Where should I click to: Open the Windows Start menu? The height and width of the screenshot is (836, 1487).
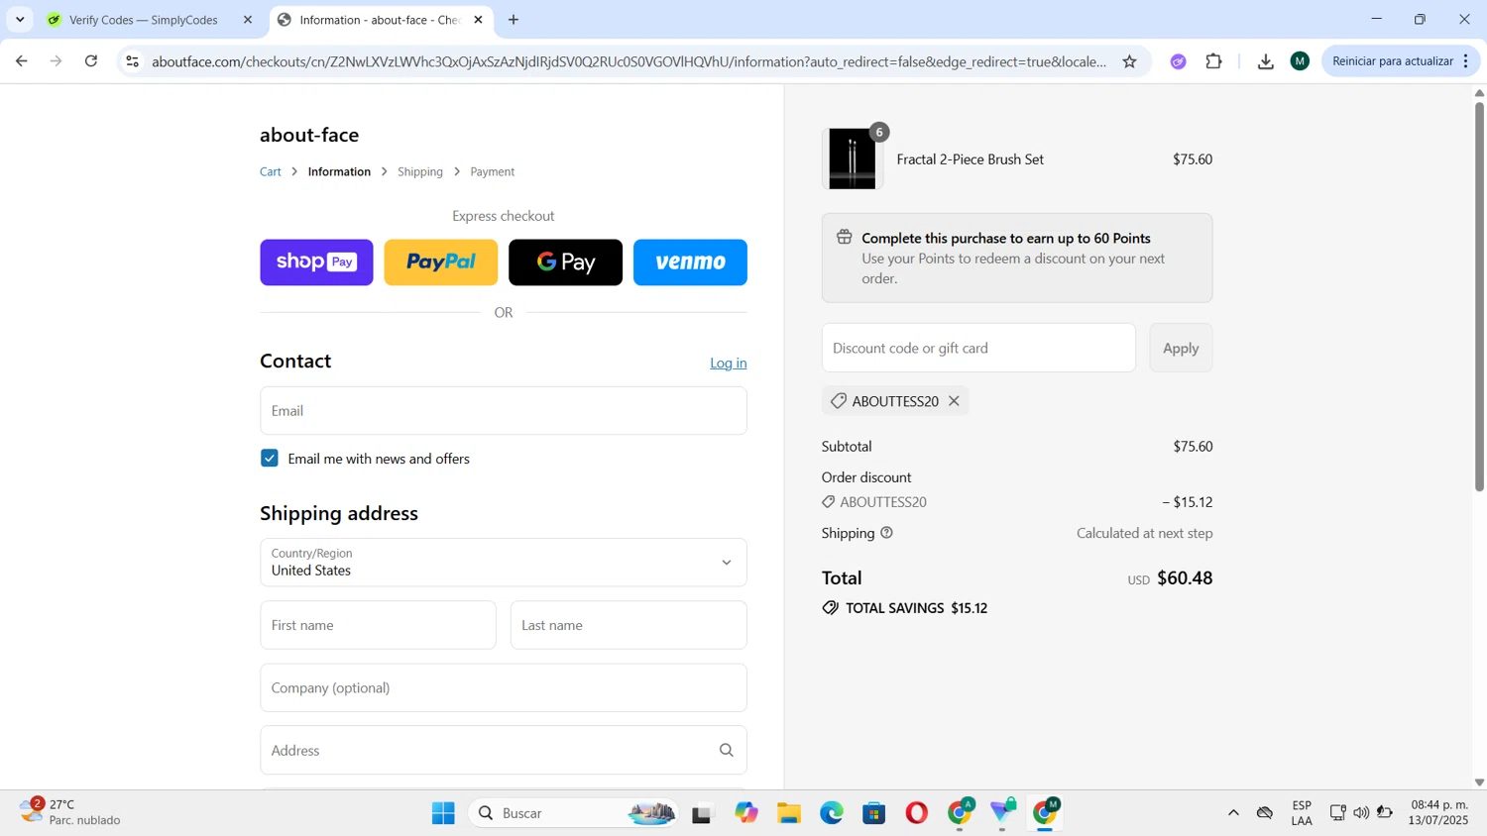coord(443,813)
